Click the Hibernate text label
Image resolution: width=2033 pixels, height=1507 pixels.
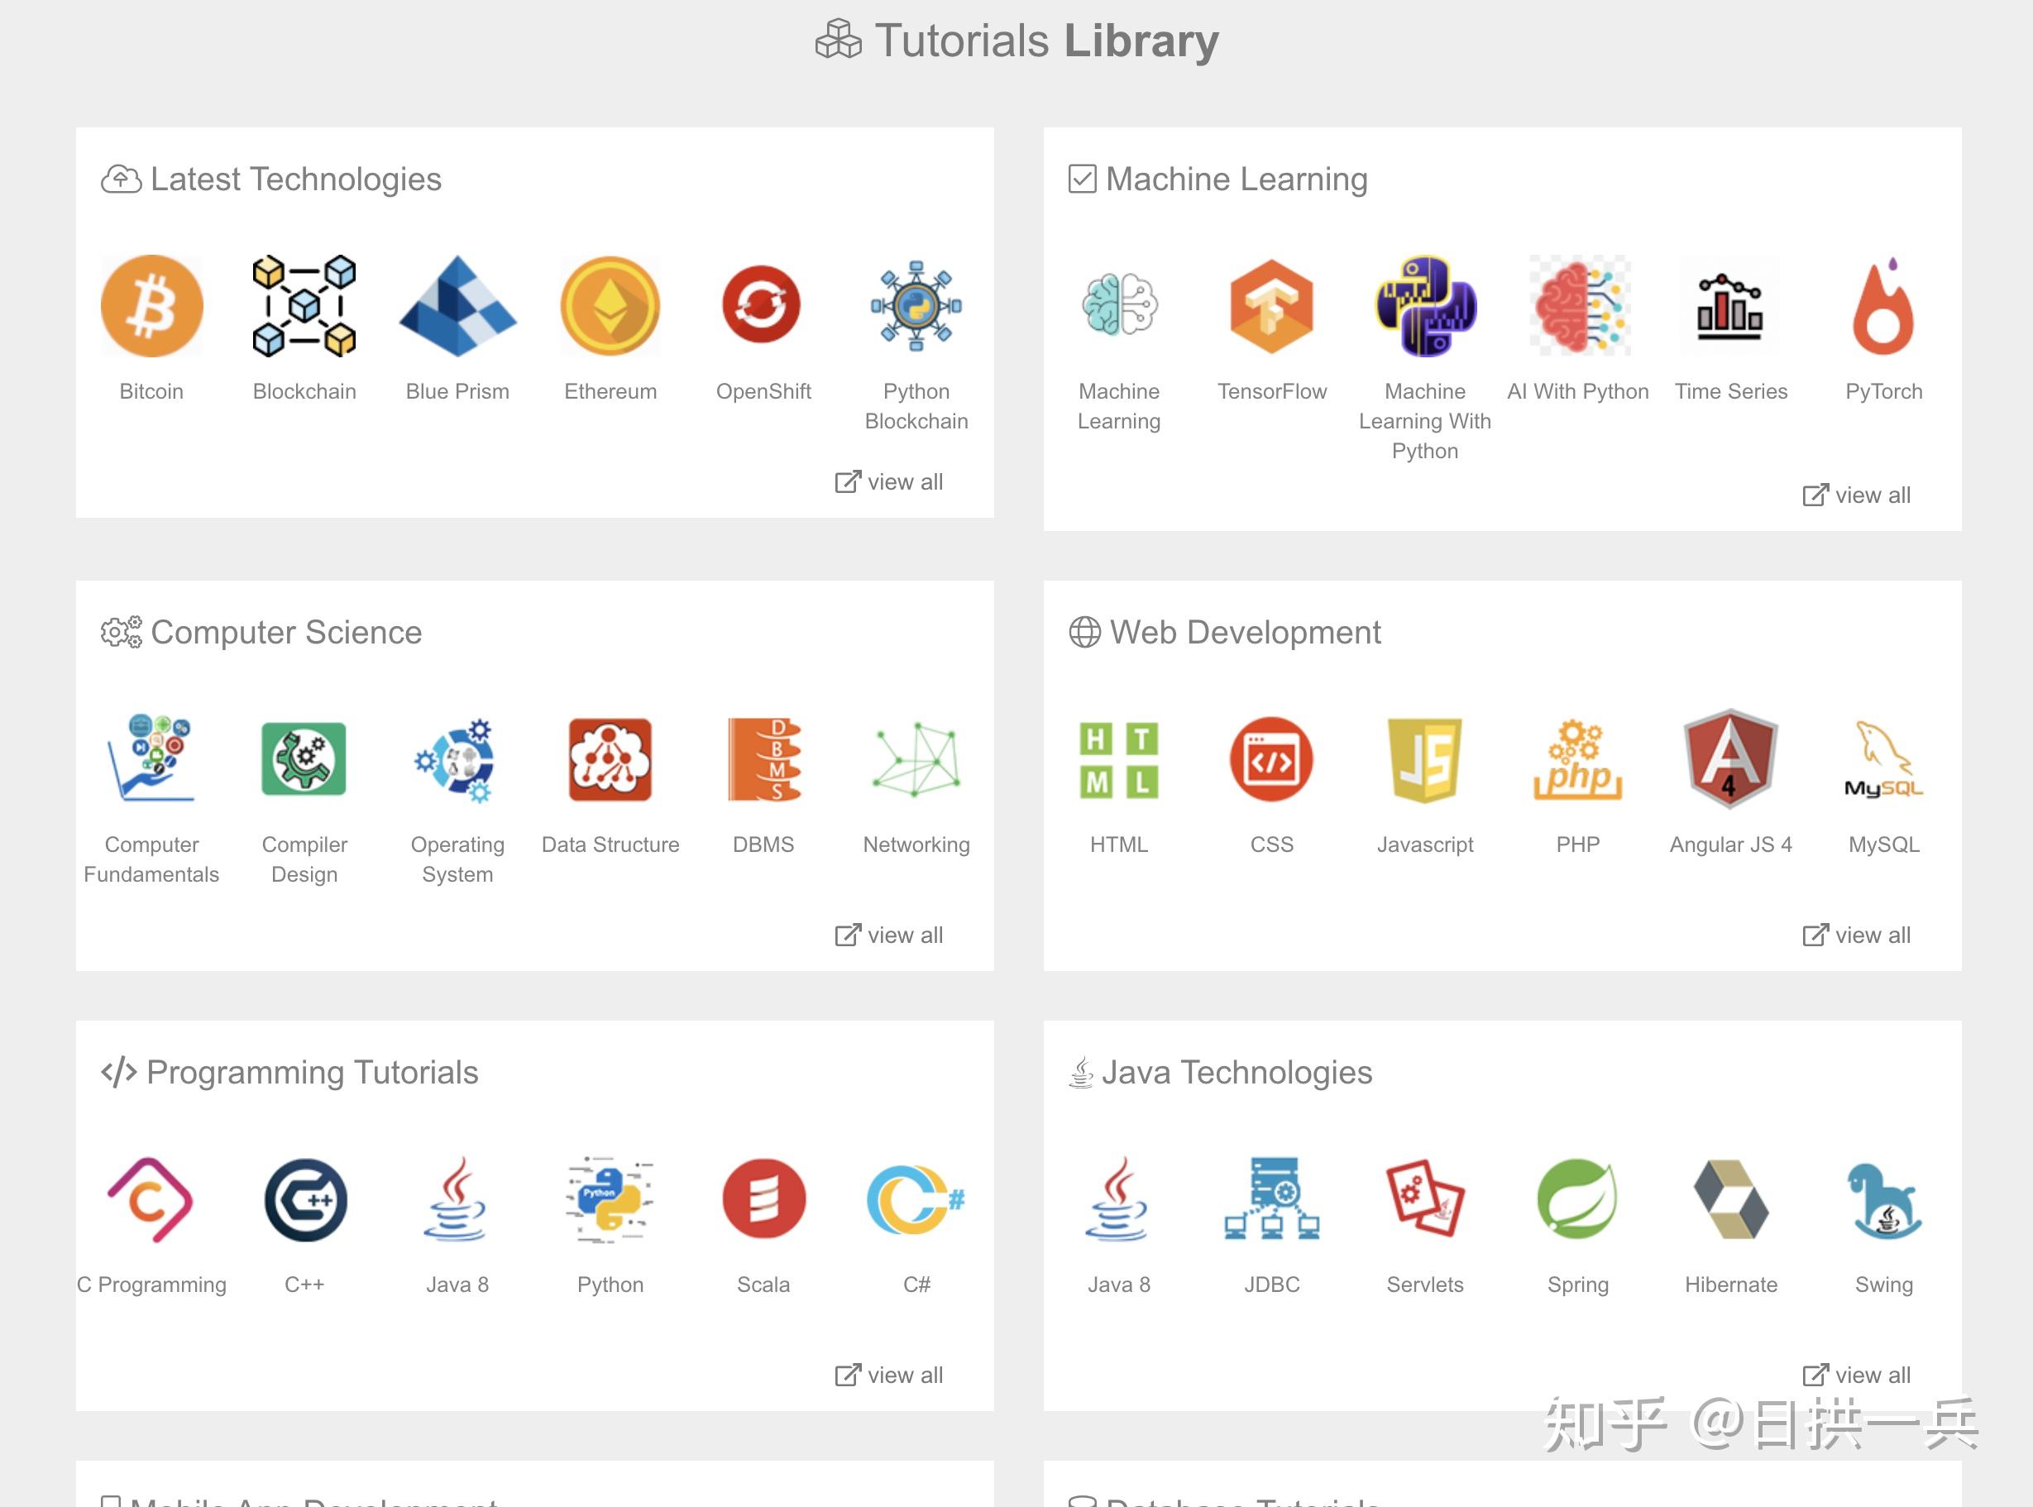[x=1730, y=1285]
